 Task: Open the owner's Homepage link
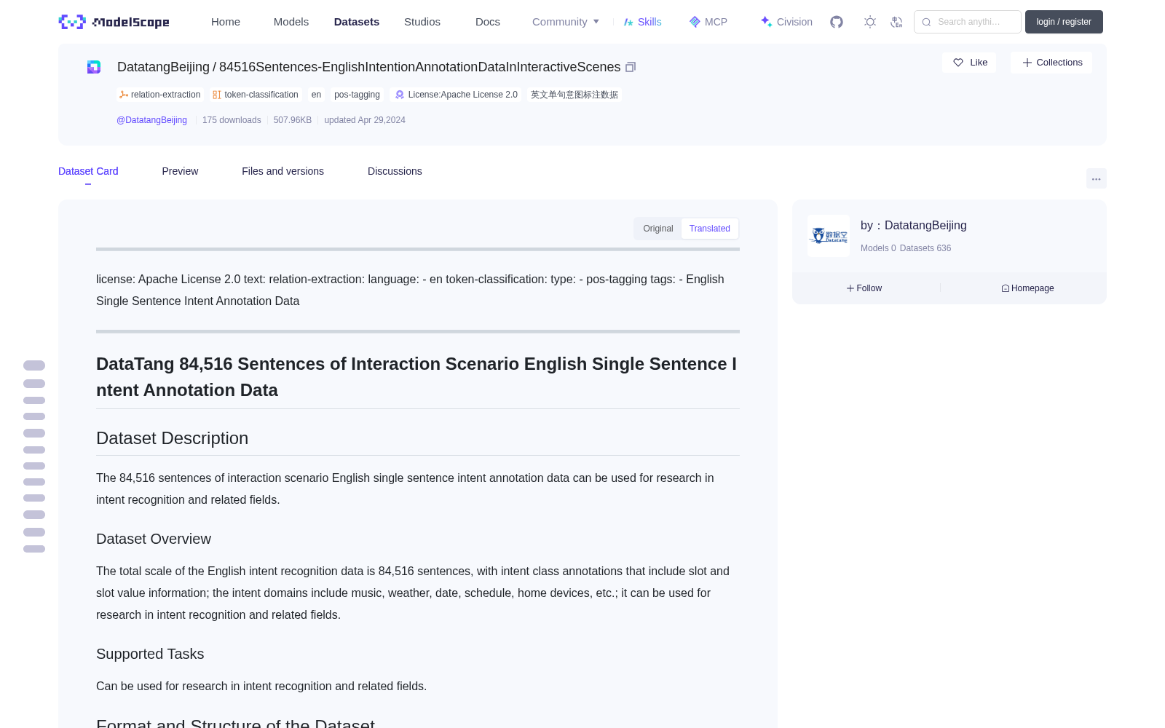pos(1027,288)
